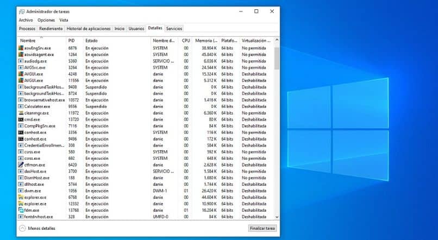
Task: Click the Calculator.exe process icon
Action: (21, 106)
